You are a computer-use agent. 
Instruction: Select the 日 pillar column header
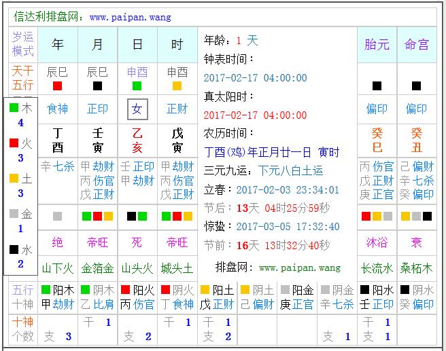(x=137, y=45)
